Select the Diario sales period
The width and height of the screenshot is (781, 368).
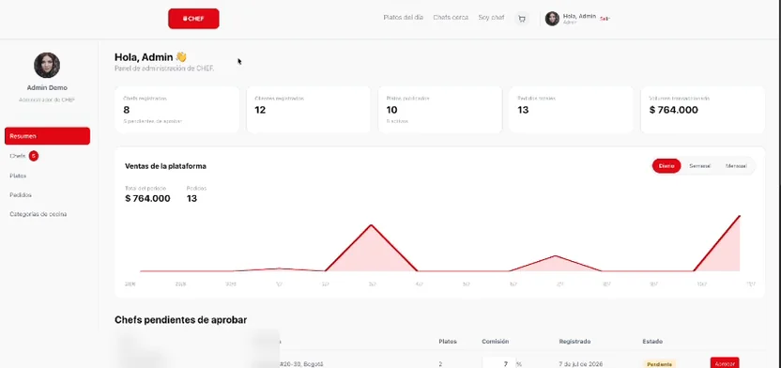coord(666,166)
